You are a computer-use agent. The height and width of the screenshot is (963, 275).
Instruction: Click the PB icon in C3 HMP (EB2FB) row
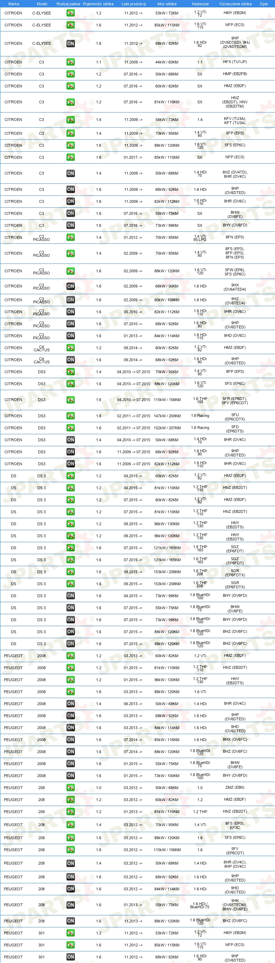pos(70,74)
